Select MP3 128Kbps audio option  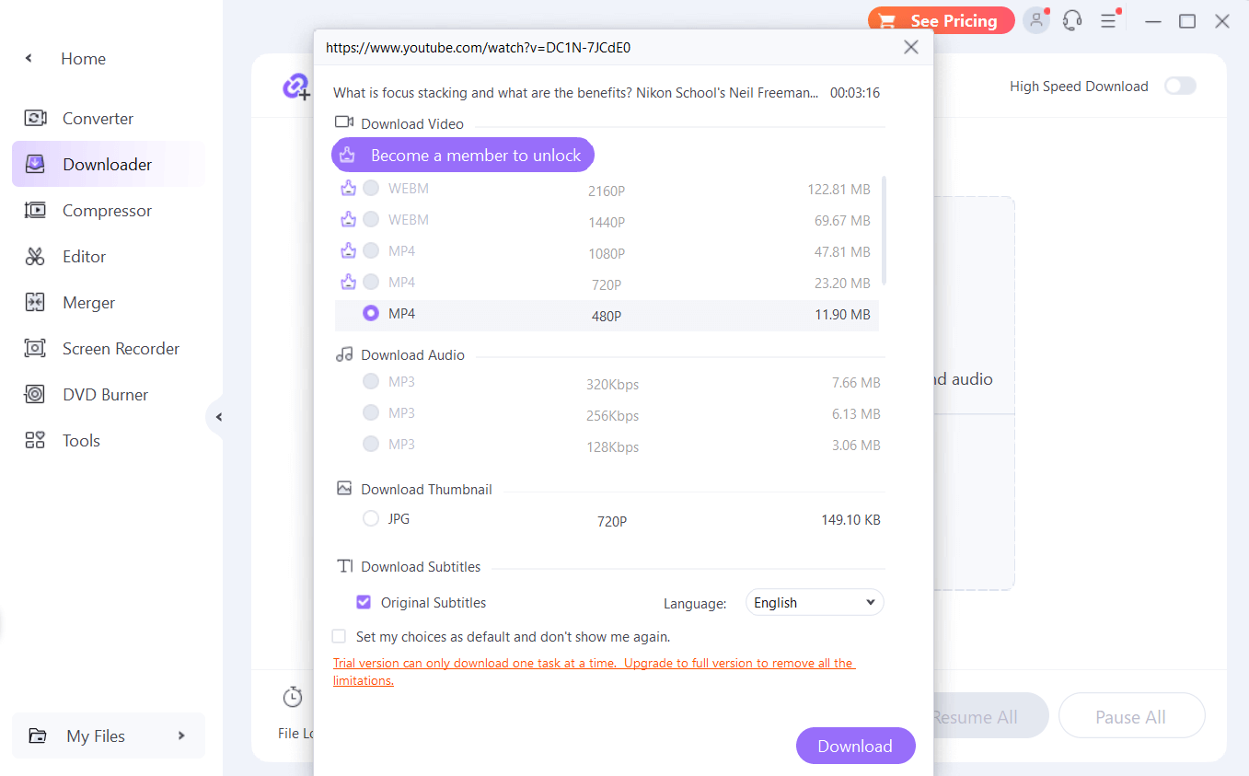tap(371, 444)
